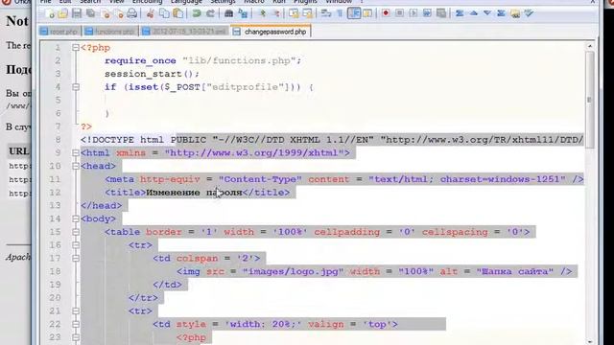The width and height of the screenshot is (614, 345).
Task: Toggle Show All Characters pilcrow icon
Action: [x=340, y=13]
